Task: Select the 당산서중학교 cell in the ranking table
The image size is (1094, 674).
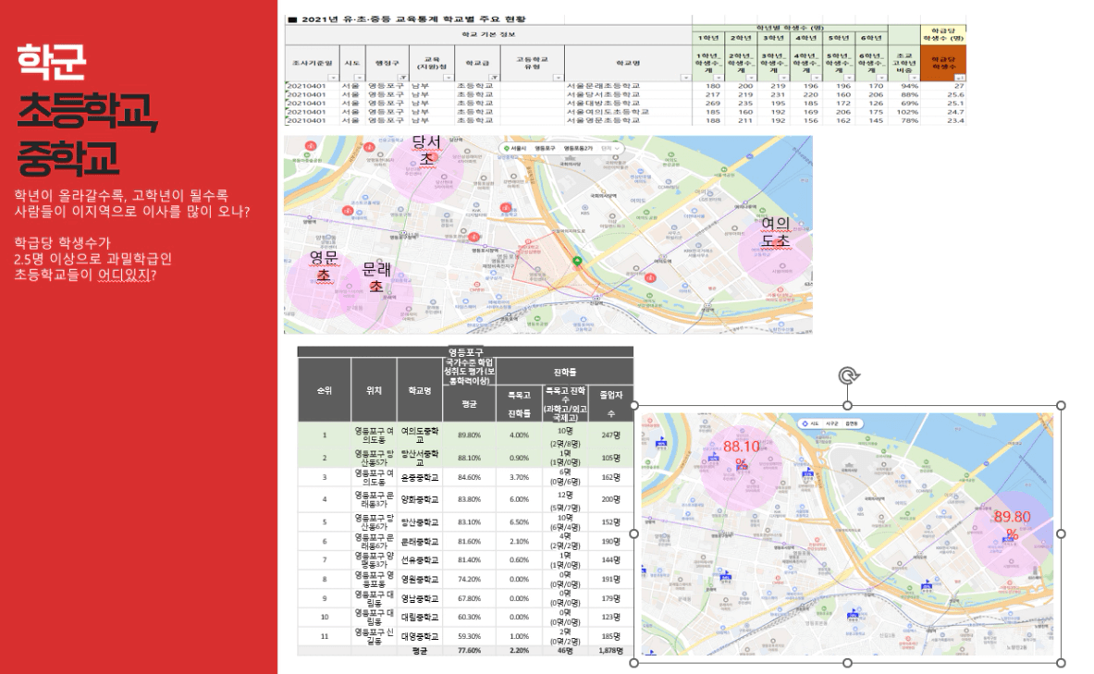Action: pos(420,458)
